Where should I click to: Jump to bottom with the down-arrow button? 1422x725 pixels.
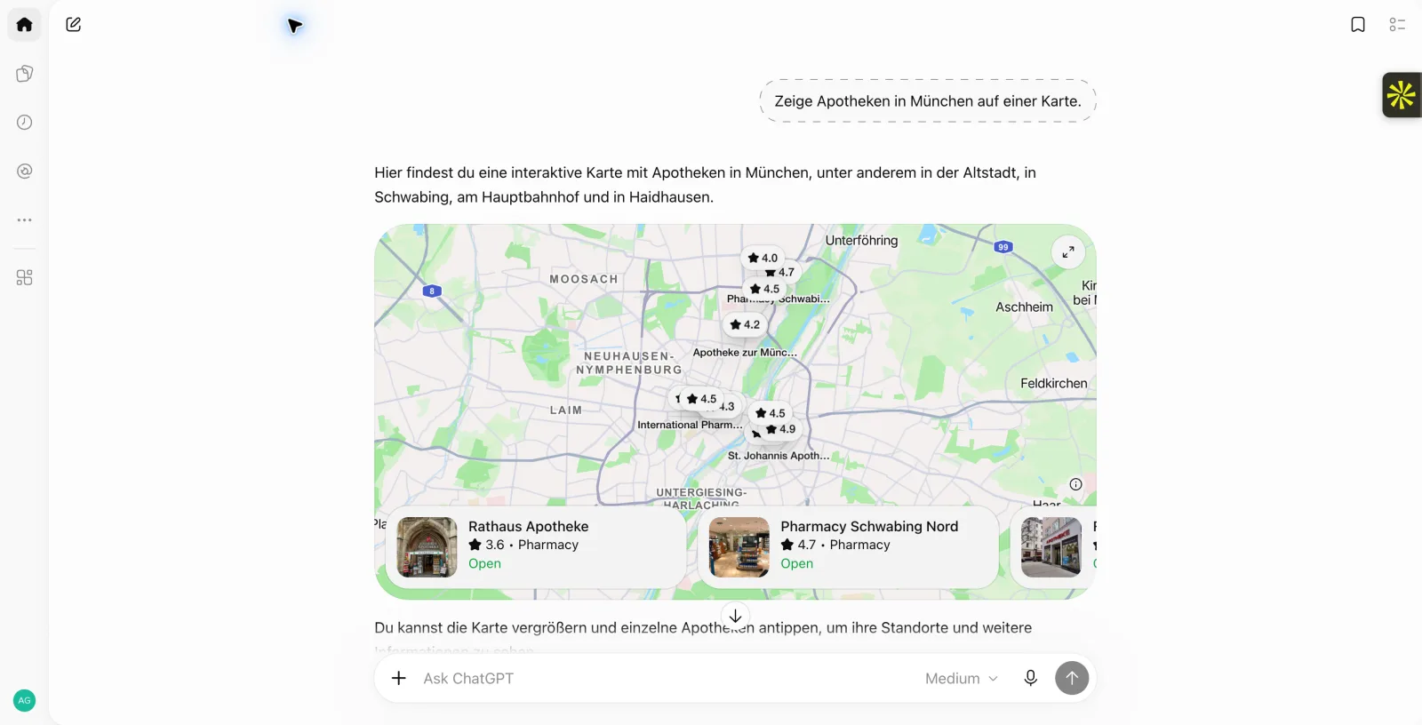click(x=735, y=616)
